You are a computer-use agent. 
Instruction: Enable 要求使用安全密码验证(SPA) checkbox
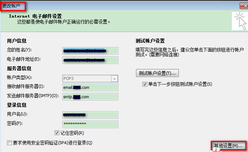(x=9, y=143)
